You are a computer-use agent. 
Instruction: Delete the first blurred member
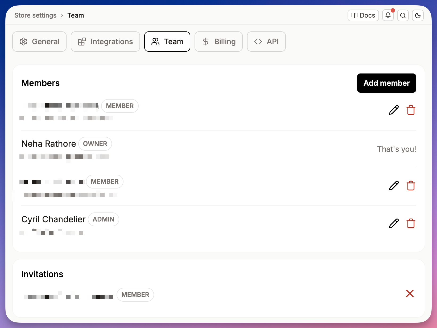[411, 110]
